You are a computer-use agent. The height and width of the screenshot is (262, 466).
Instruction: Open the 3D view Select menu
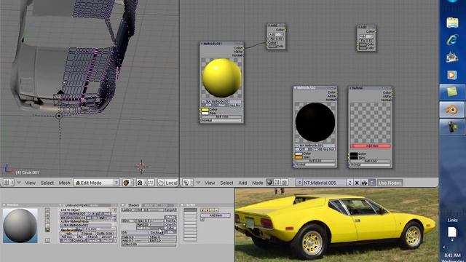coord(47,183)
